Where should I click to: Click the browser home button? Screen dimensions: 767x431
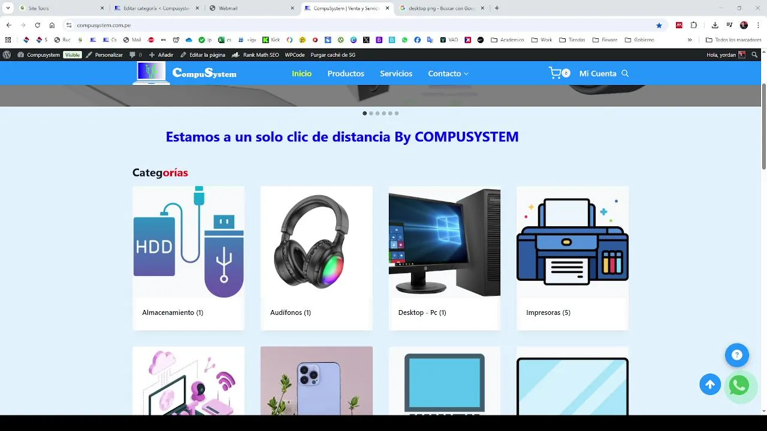tap(52, 25)
